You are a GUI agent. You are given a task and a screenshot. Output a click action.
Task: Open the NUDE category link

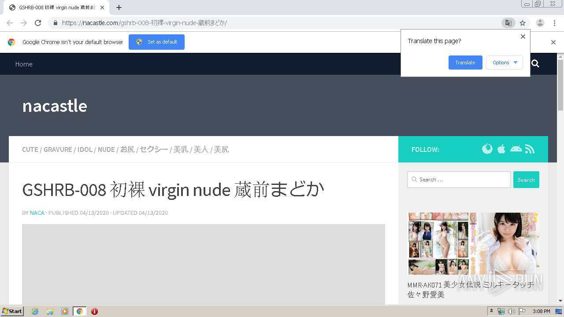(106, 149)
